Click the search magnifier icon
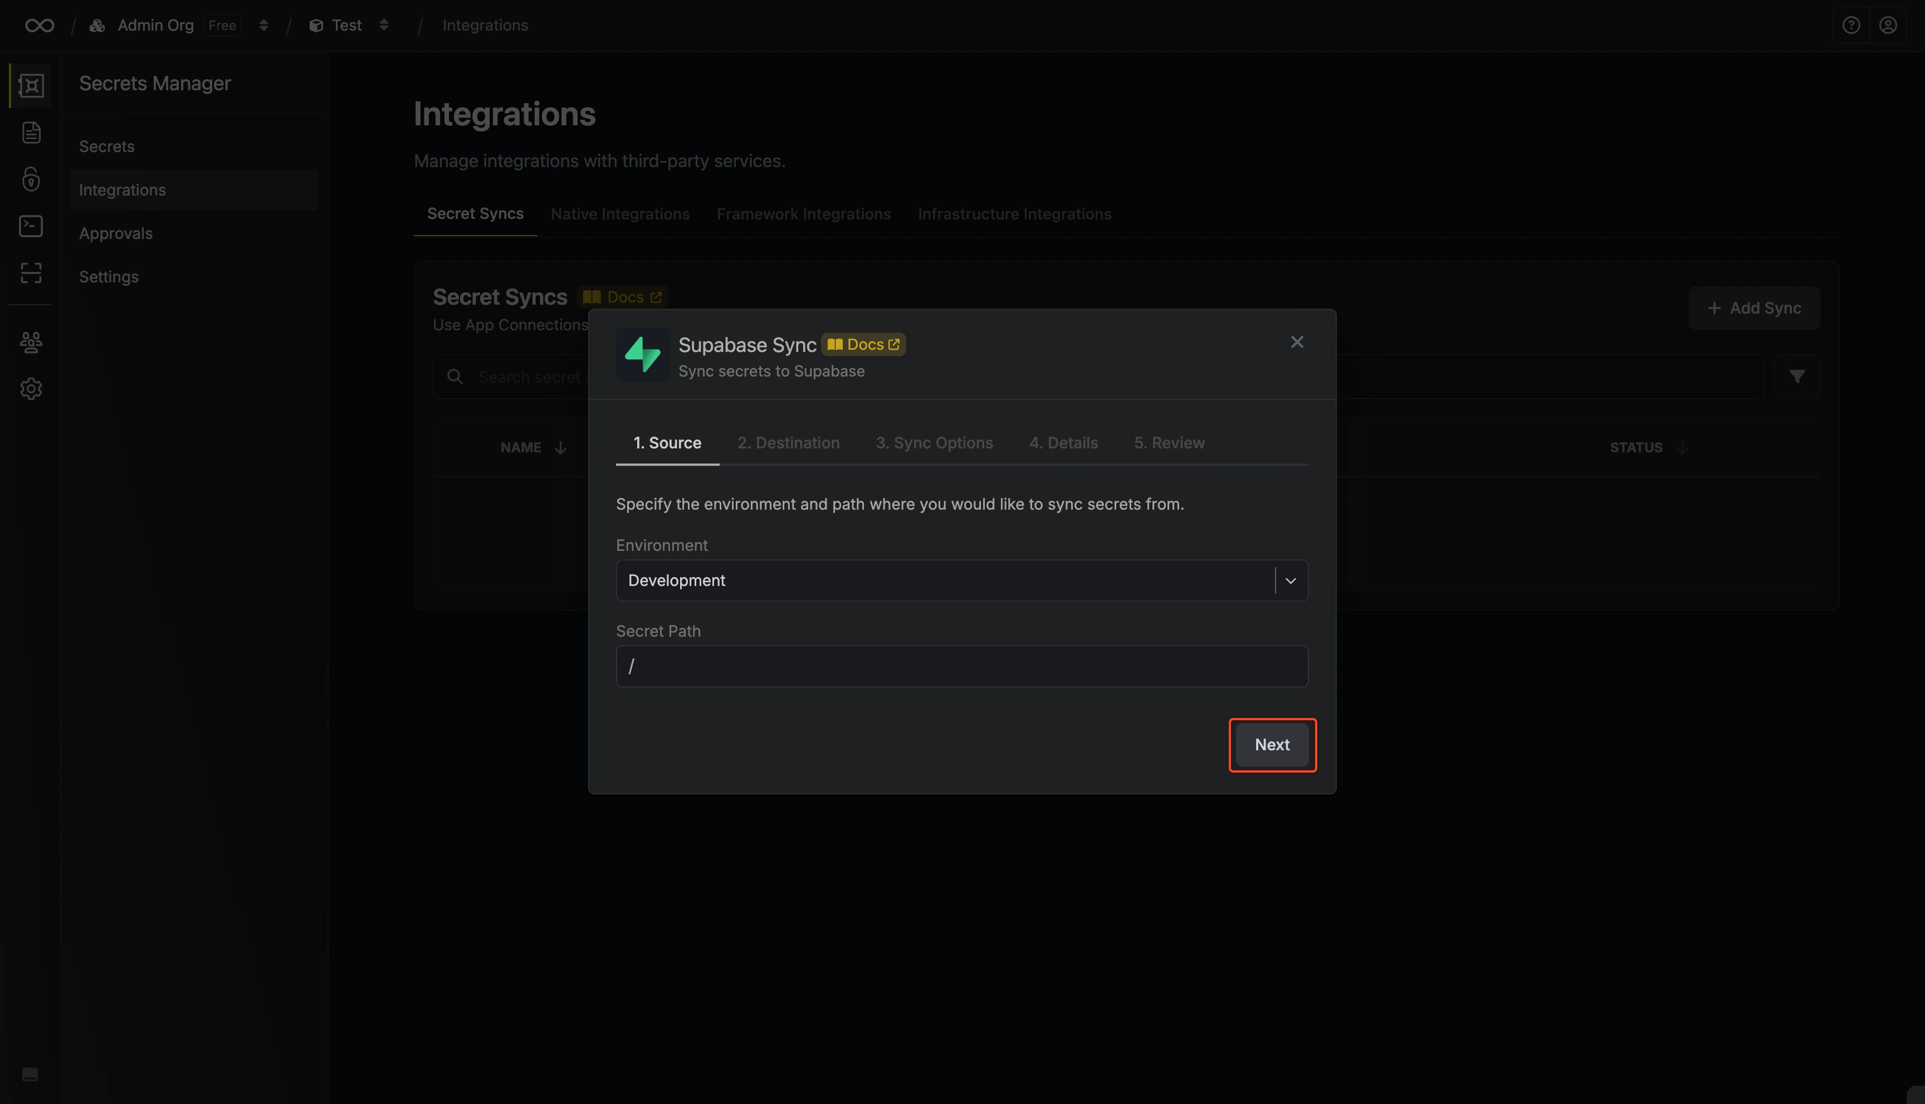This screenshot has height=1104, width=1925. point(455,376)
